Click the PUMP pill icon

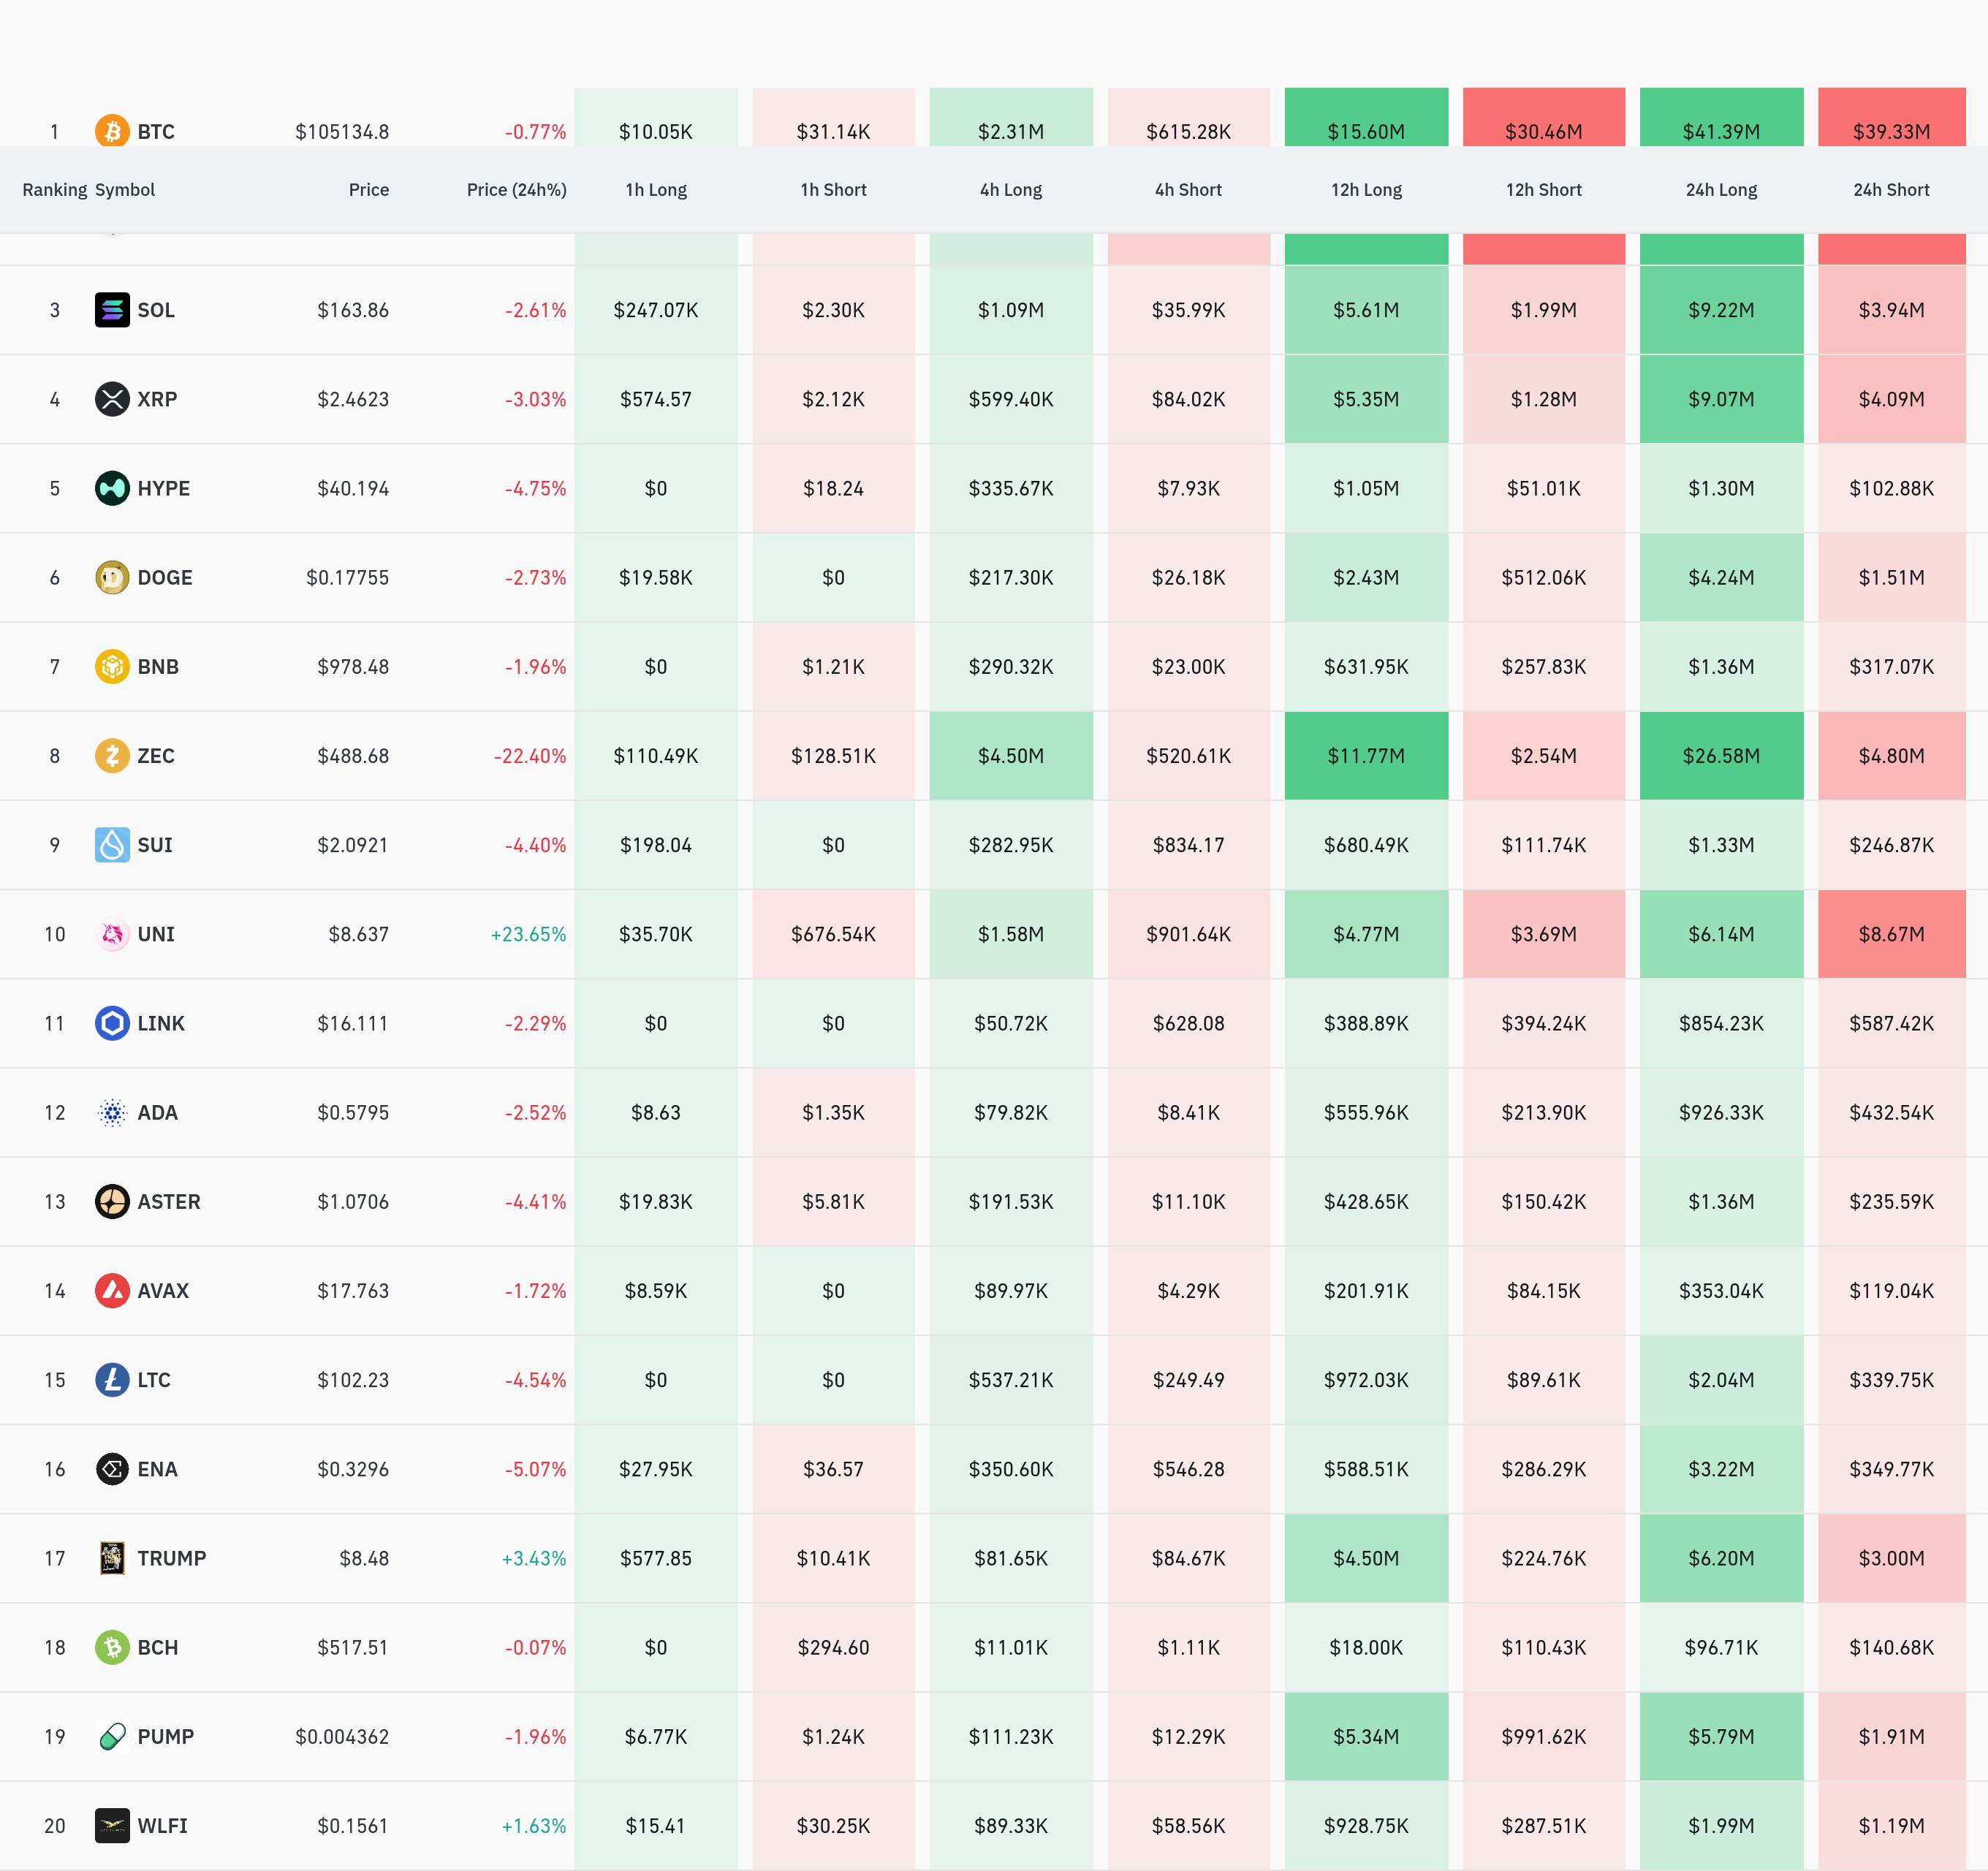pyautogui.click(x=112, y=1736)
